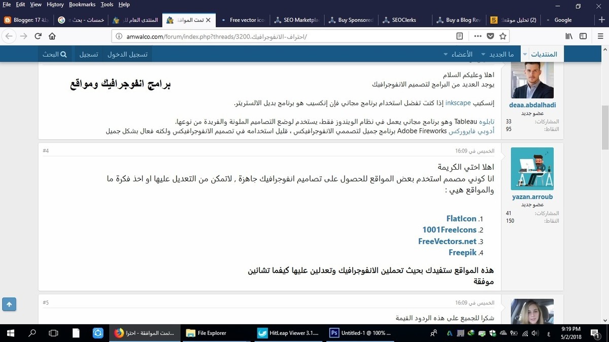The image size is (609, 342).
Task: Switch Arabic input language indicator
Action: pos(550,333)
